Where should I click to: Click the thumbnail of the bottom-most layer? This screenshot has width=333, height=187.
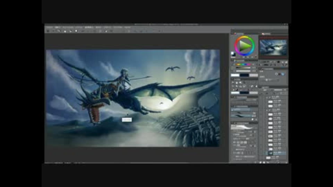[268, 158]
